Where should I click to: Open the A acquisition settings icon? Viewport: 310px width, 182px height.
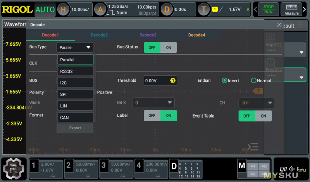click(100, 10)
